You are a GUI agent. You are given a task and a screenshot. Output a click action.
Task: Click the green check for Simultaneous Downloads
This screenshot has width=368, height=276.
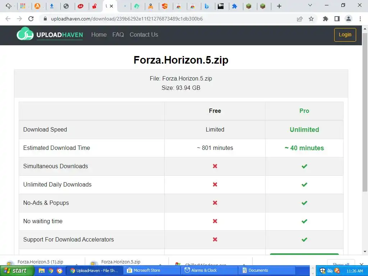304,166
